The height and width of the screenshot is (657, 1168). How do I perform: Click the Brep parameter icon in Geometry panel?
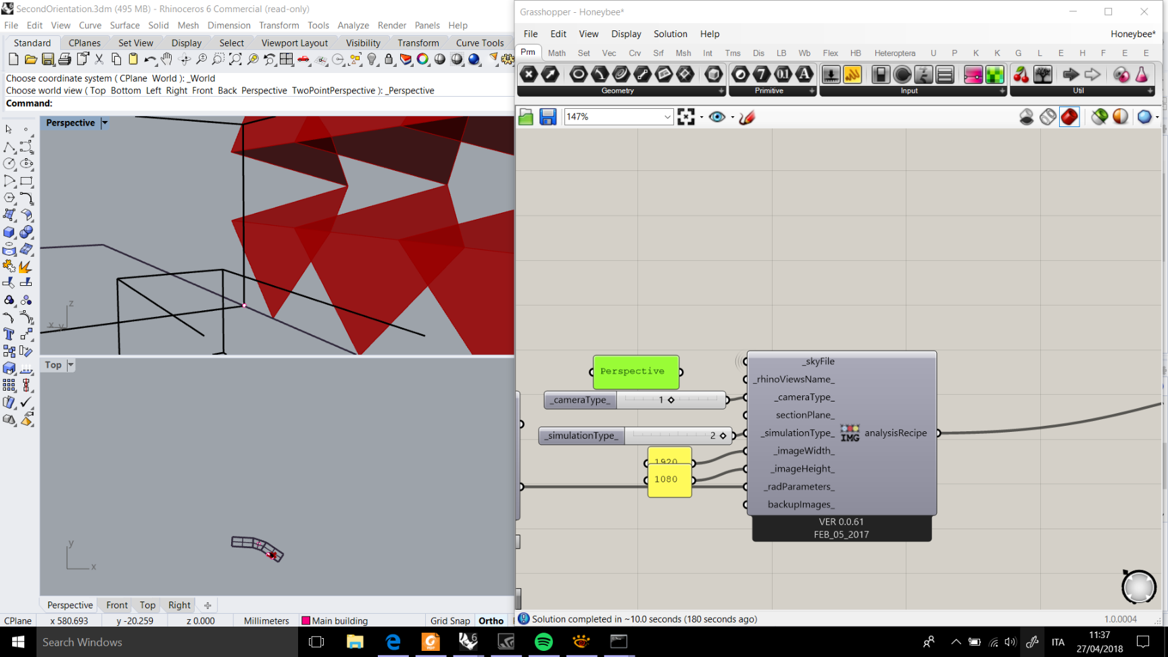[713, 74]
